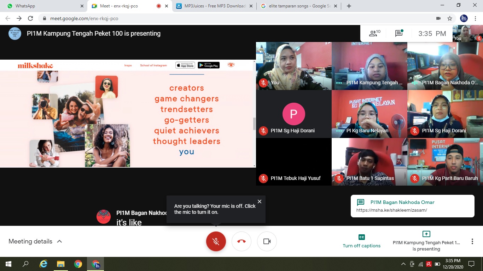Image resolution: width=483 pixels, height=271 pixels.
Task: Open the meeting chat icon
Action: click(x=399, y=34)
